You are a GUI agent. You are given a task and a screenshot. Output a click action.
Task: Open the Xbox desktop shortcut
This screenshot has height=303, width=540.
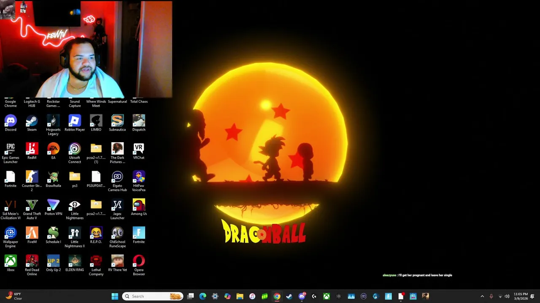(x=11, y=263)
